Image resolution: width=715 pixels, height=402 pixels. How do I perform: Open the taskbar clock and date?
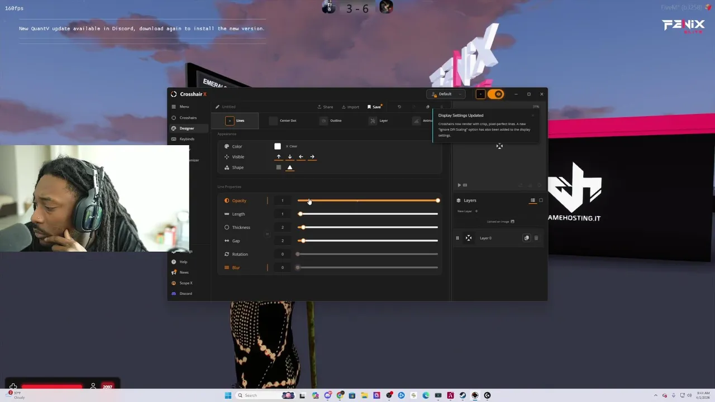click(703, 395)
